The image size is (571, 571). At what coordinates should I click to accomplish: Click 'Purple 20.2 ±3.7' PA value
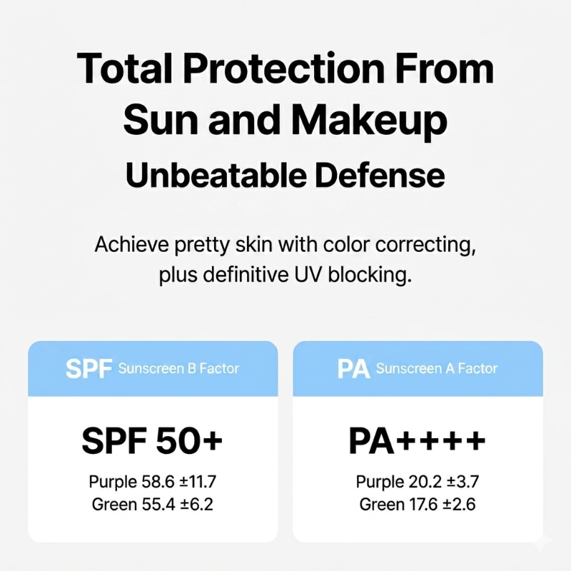pos(418,481)
